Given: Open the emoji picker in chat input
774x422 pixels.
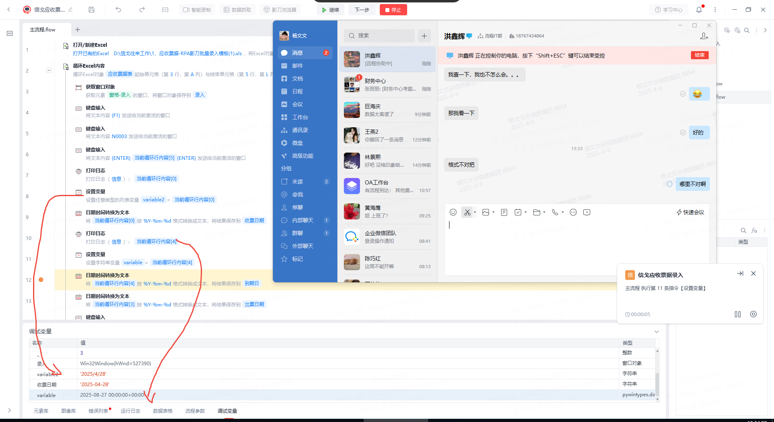Looking at the screenshot, I should point(453,212).
